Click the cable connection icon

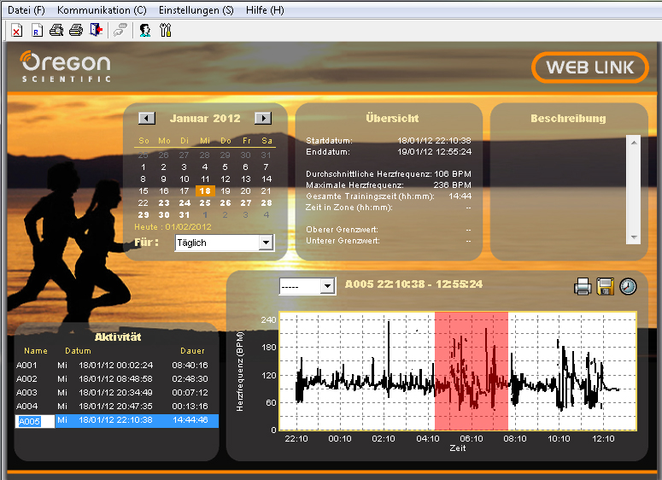point(120,31)
